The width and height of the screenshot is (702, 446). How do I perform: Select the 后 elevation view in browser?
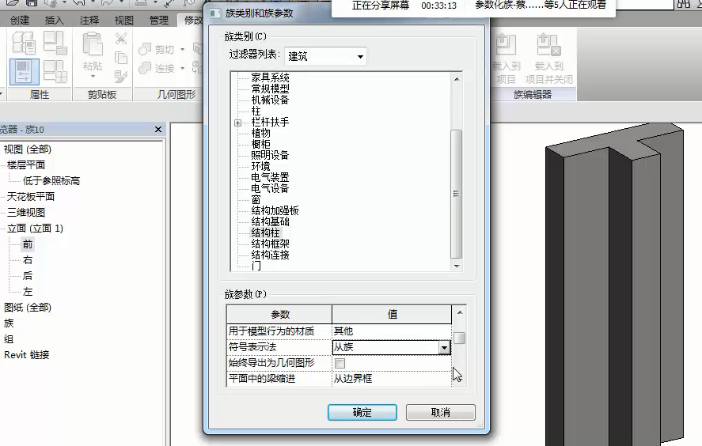click(x=28, y=275)
